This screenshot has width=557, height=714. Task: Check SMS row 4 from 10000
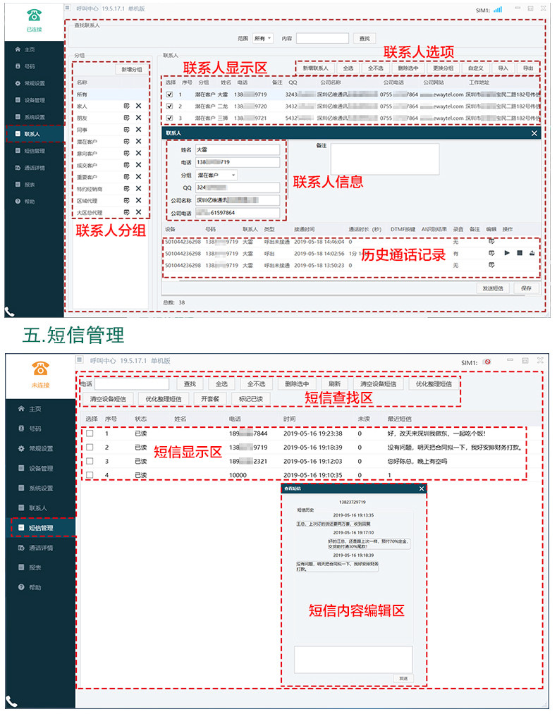tap(90, 475)
